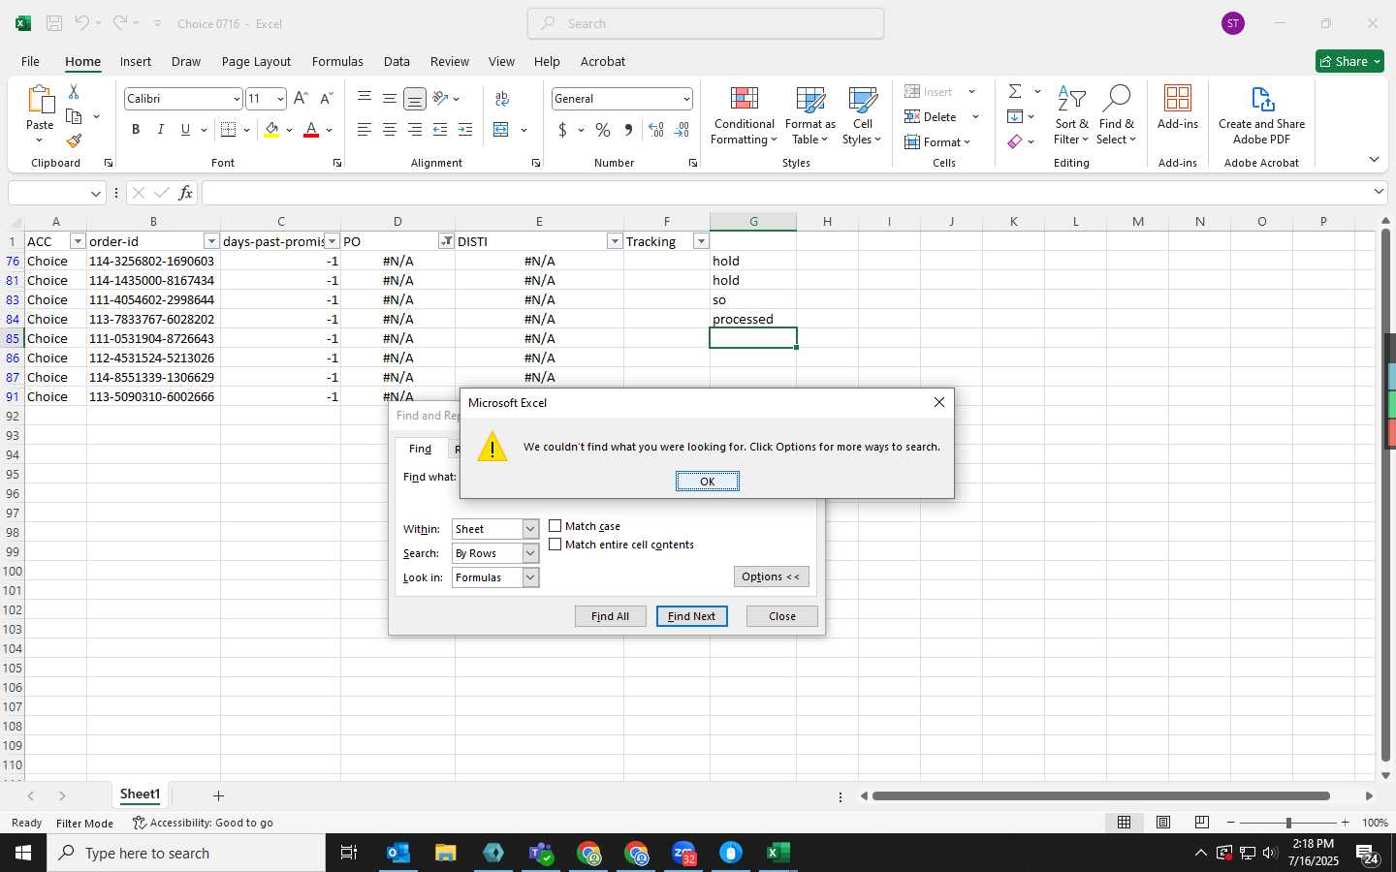Apply underline formatting
Viewport: 1396px width, 872px height.
185,130
